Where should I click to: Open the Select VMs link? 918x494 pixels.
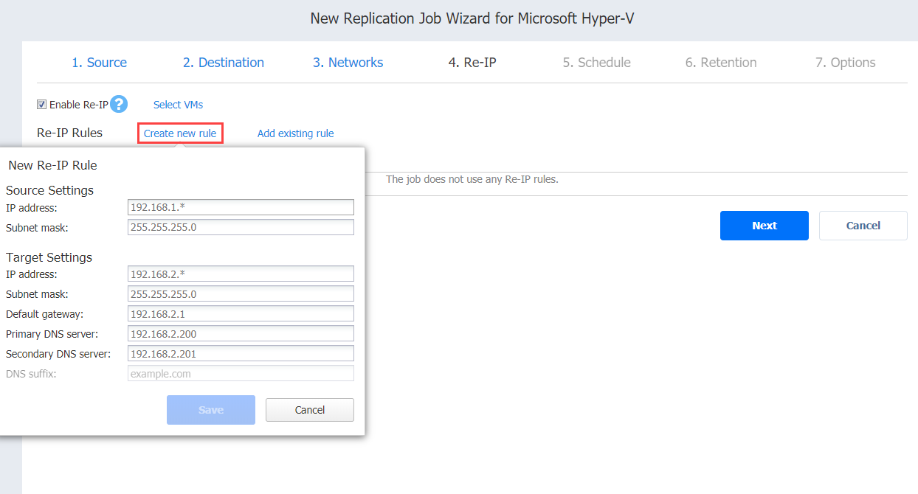(178, 105)
